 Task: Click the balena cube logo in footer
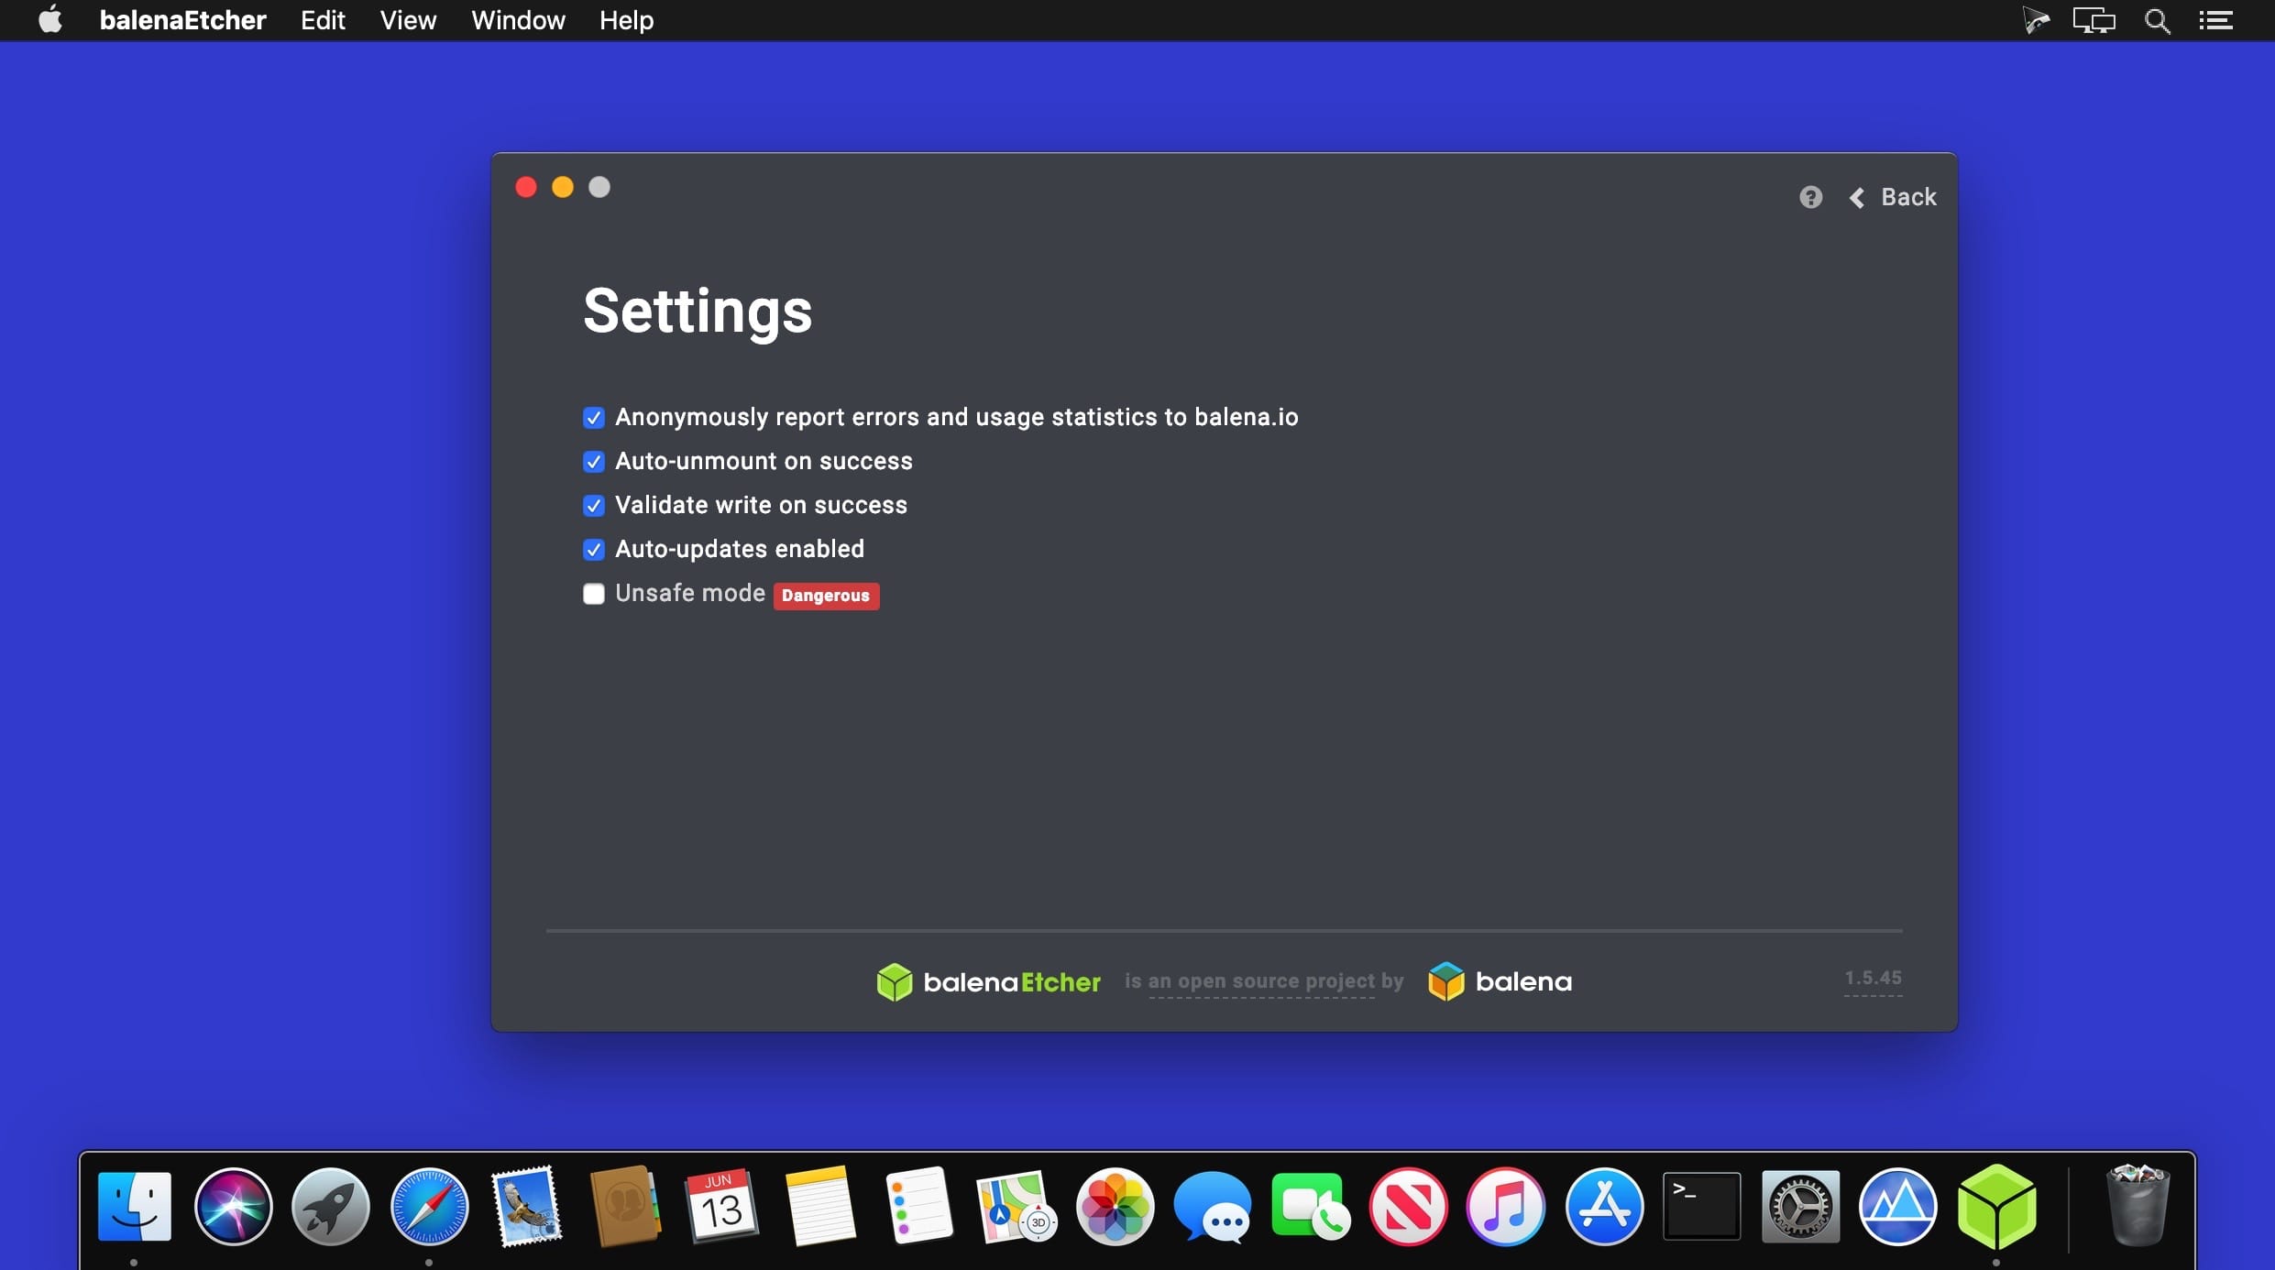tap(1446, 981)
